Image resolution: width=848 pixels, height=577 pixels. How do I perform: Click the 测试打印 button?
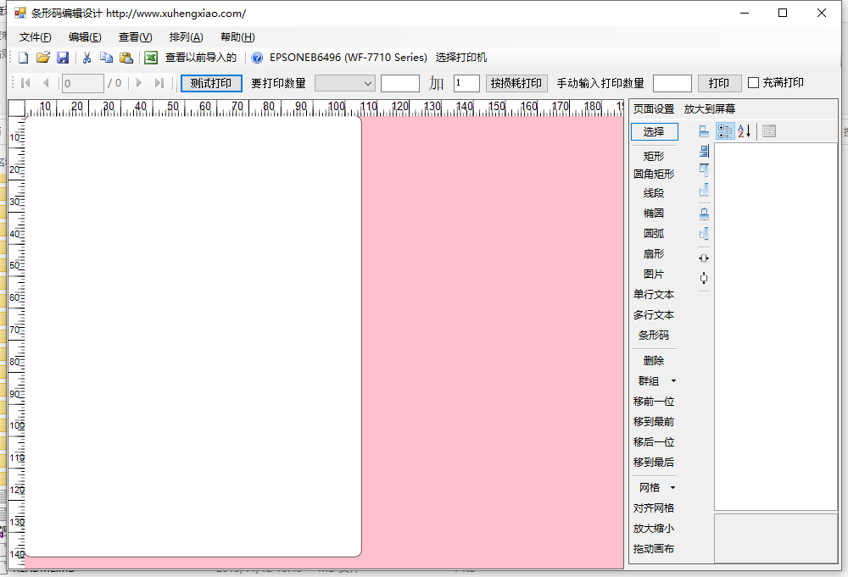tap(211, 83)
